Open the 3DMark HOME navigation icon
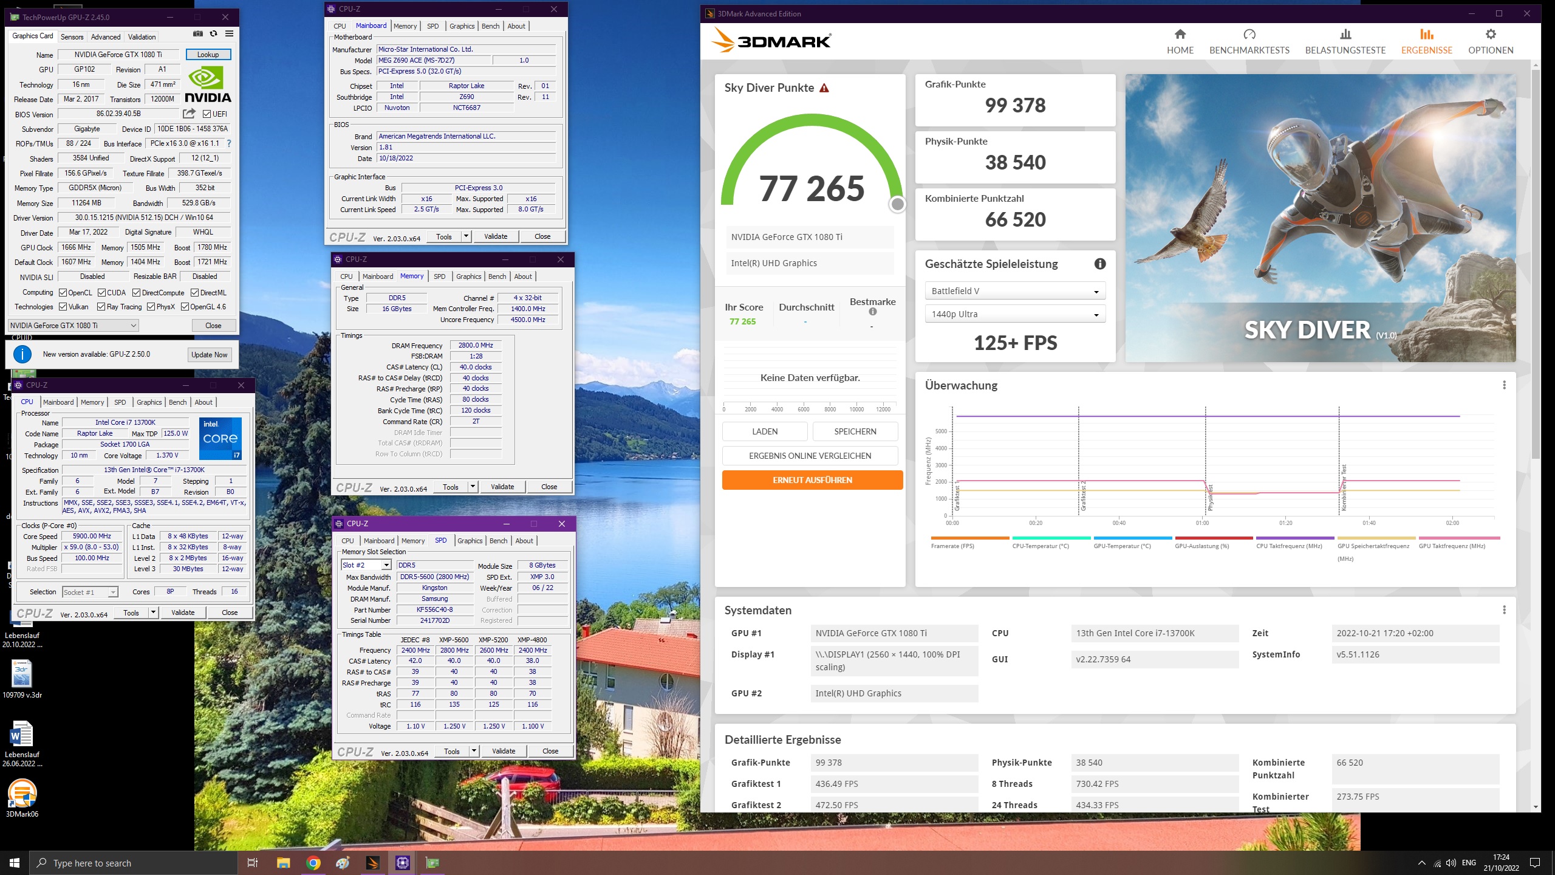The image size is (1555, 875). 1180,34
